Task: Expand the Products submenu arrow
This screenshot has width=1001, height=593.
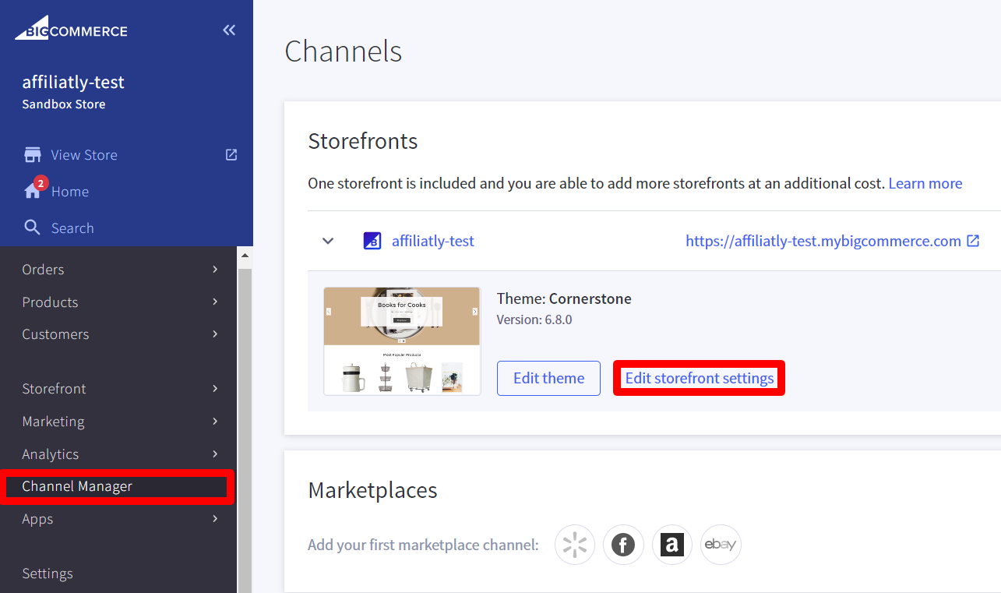Action: [215, 302]
